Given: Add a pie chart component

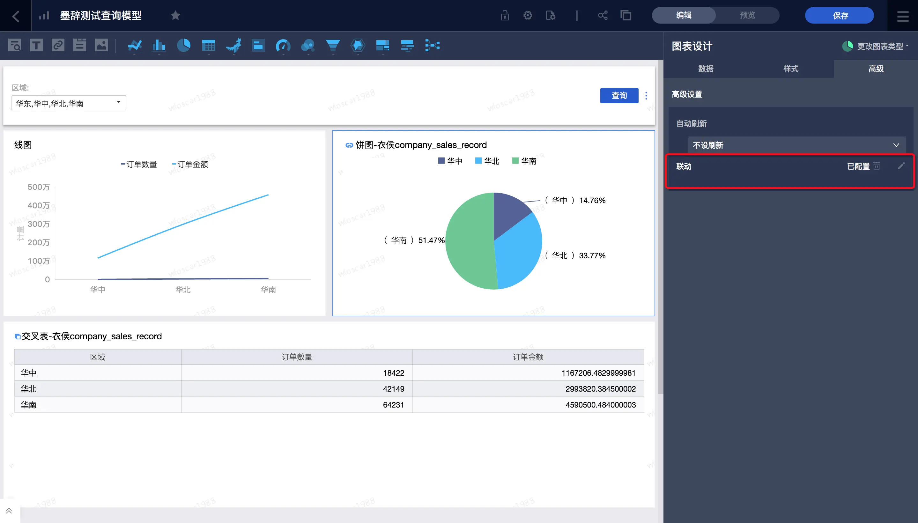Looking at the screenshot, I should (x=184, y=46).
